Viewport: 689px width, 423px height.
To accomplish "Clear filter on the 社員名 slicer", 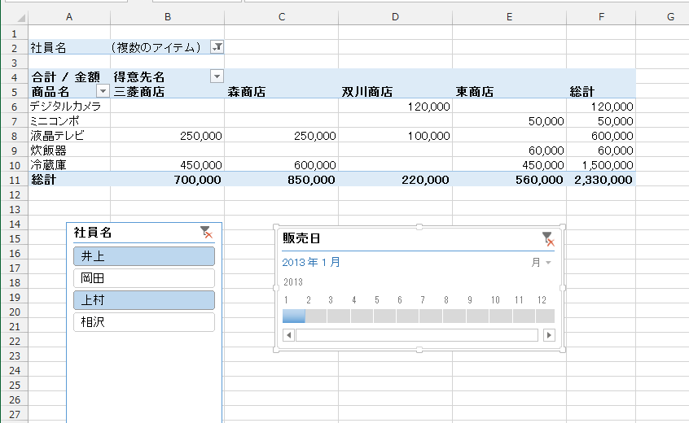I will 206,232.
